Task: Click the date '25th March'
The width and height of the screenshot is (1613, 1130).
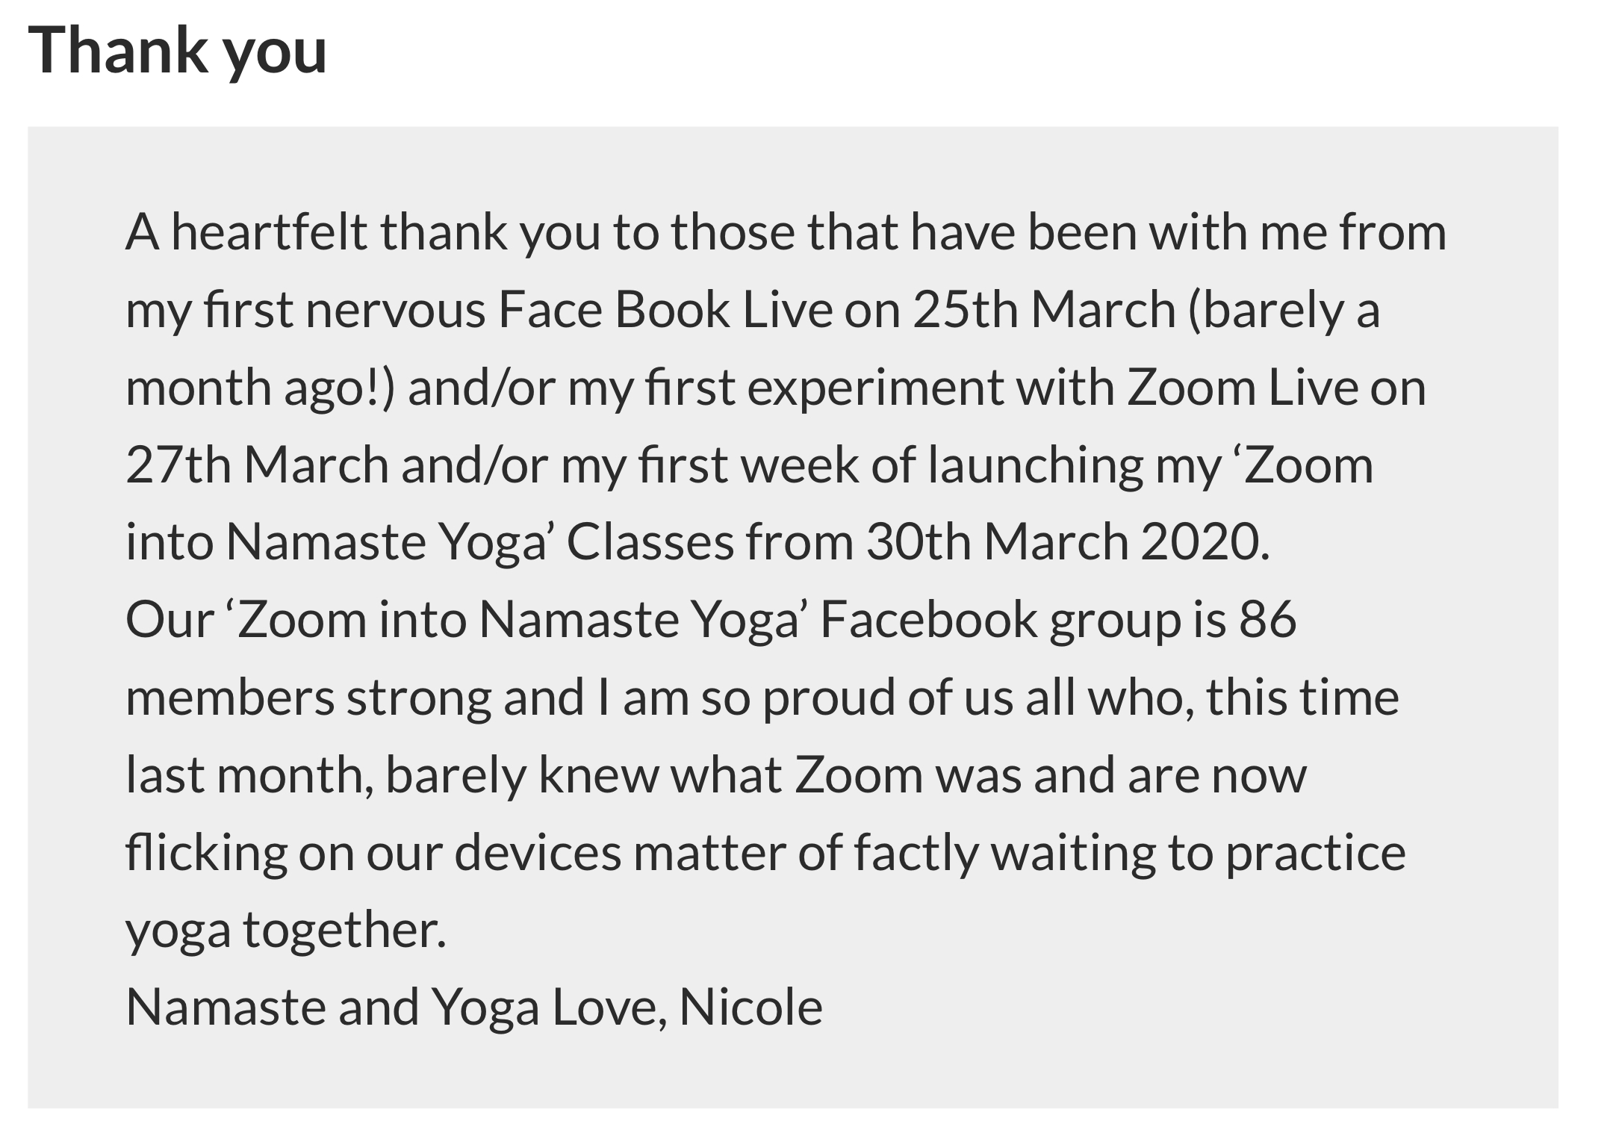Action: [x=1044, y=309]
